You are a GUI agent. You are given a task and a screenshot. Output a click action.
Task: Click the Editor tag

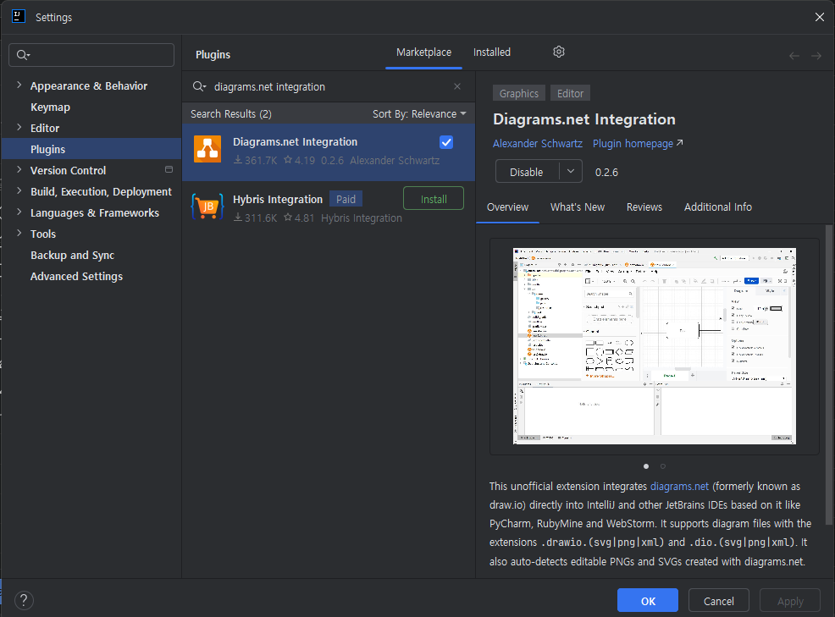tap(570, 93)
